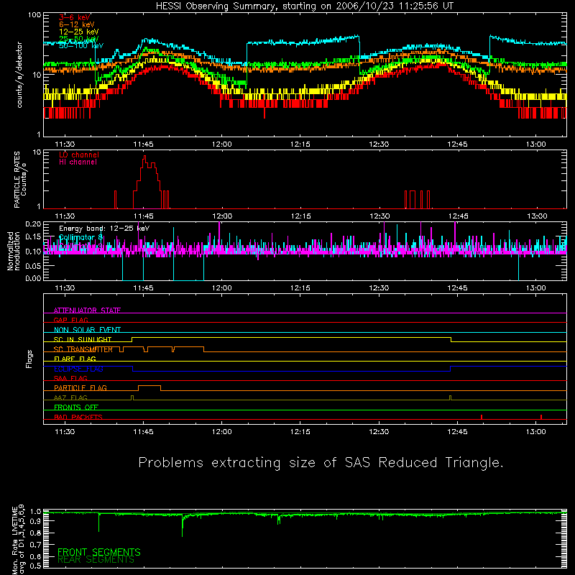
Task: Click the blue ECLIPSE FLAG label
Action: coord(78,369)
